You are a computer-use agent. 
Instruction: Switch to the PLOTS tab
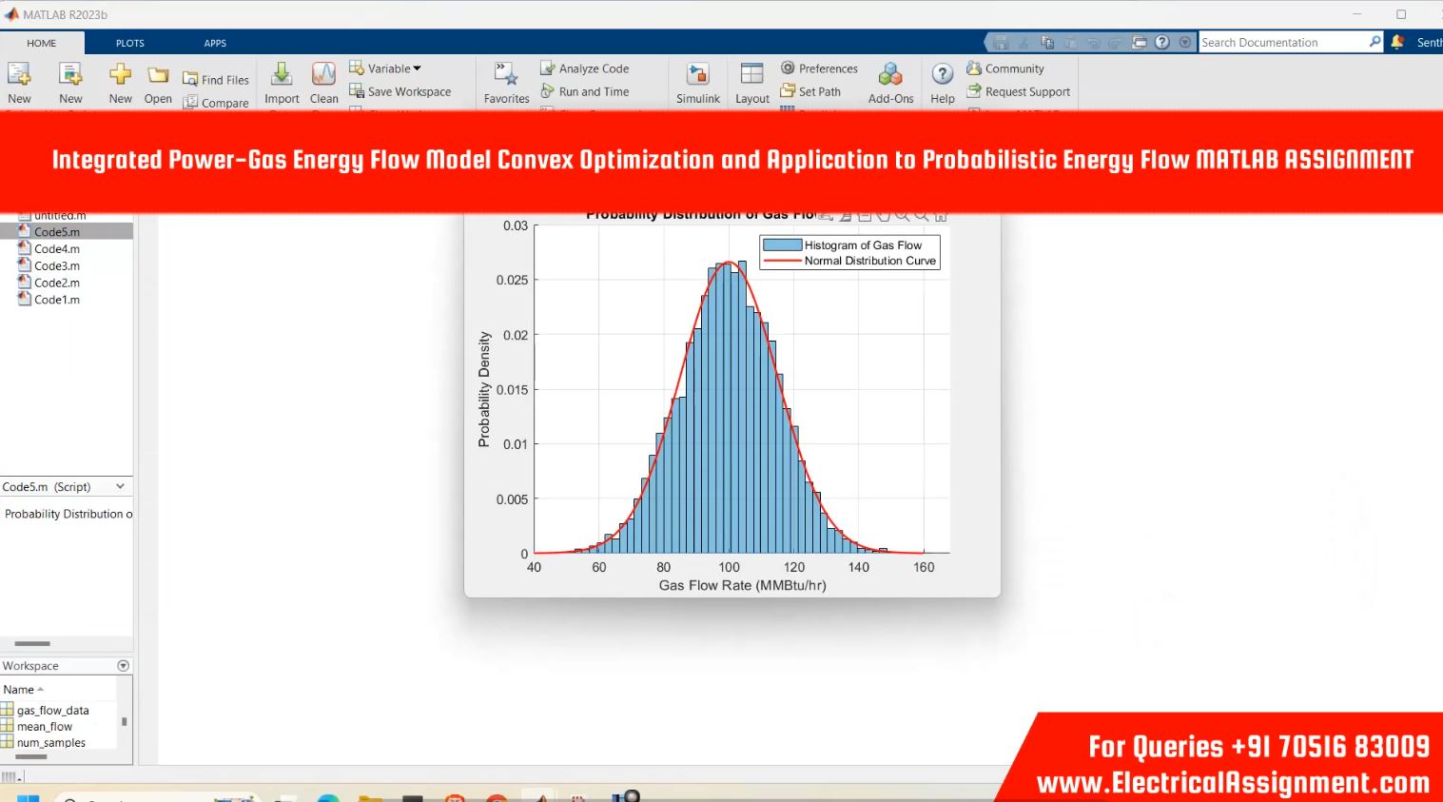click(130, 43)
